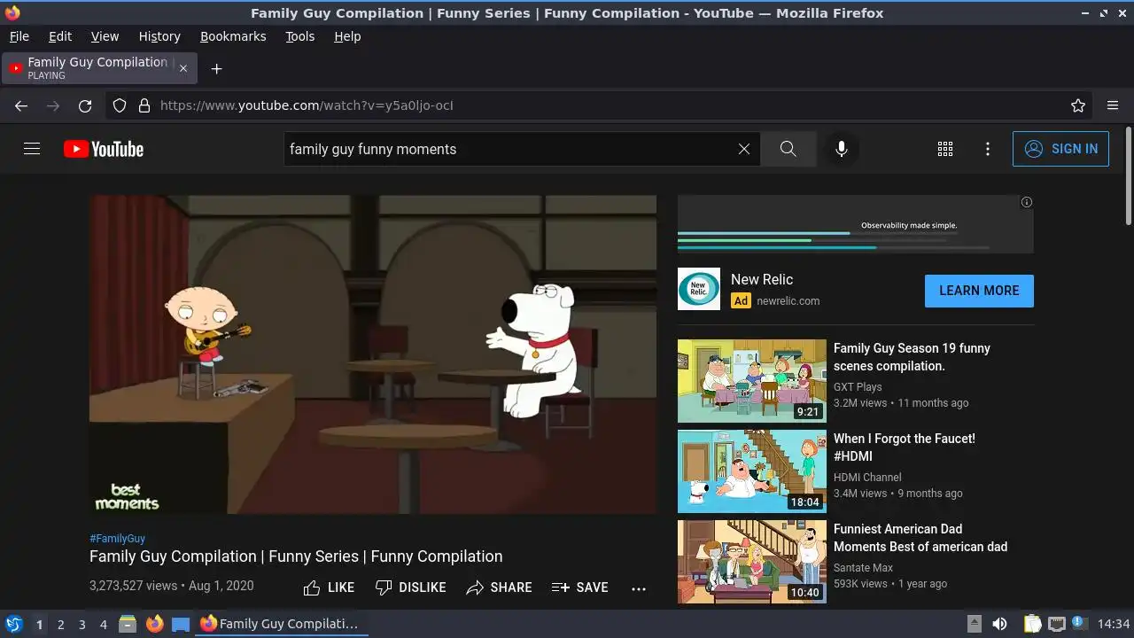Open network status tray icon
The height and width of the screenshot is (638, 1134).
[1056, 624]
